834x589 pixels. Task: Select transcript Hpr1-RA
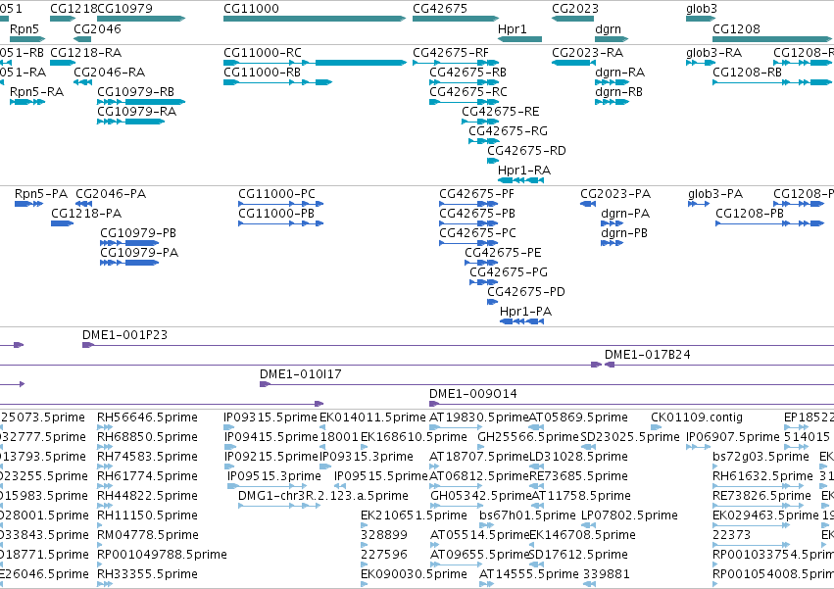click(520, 181)
